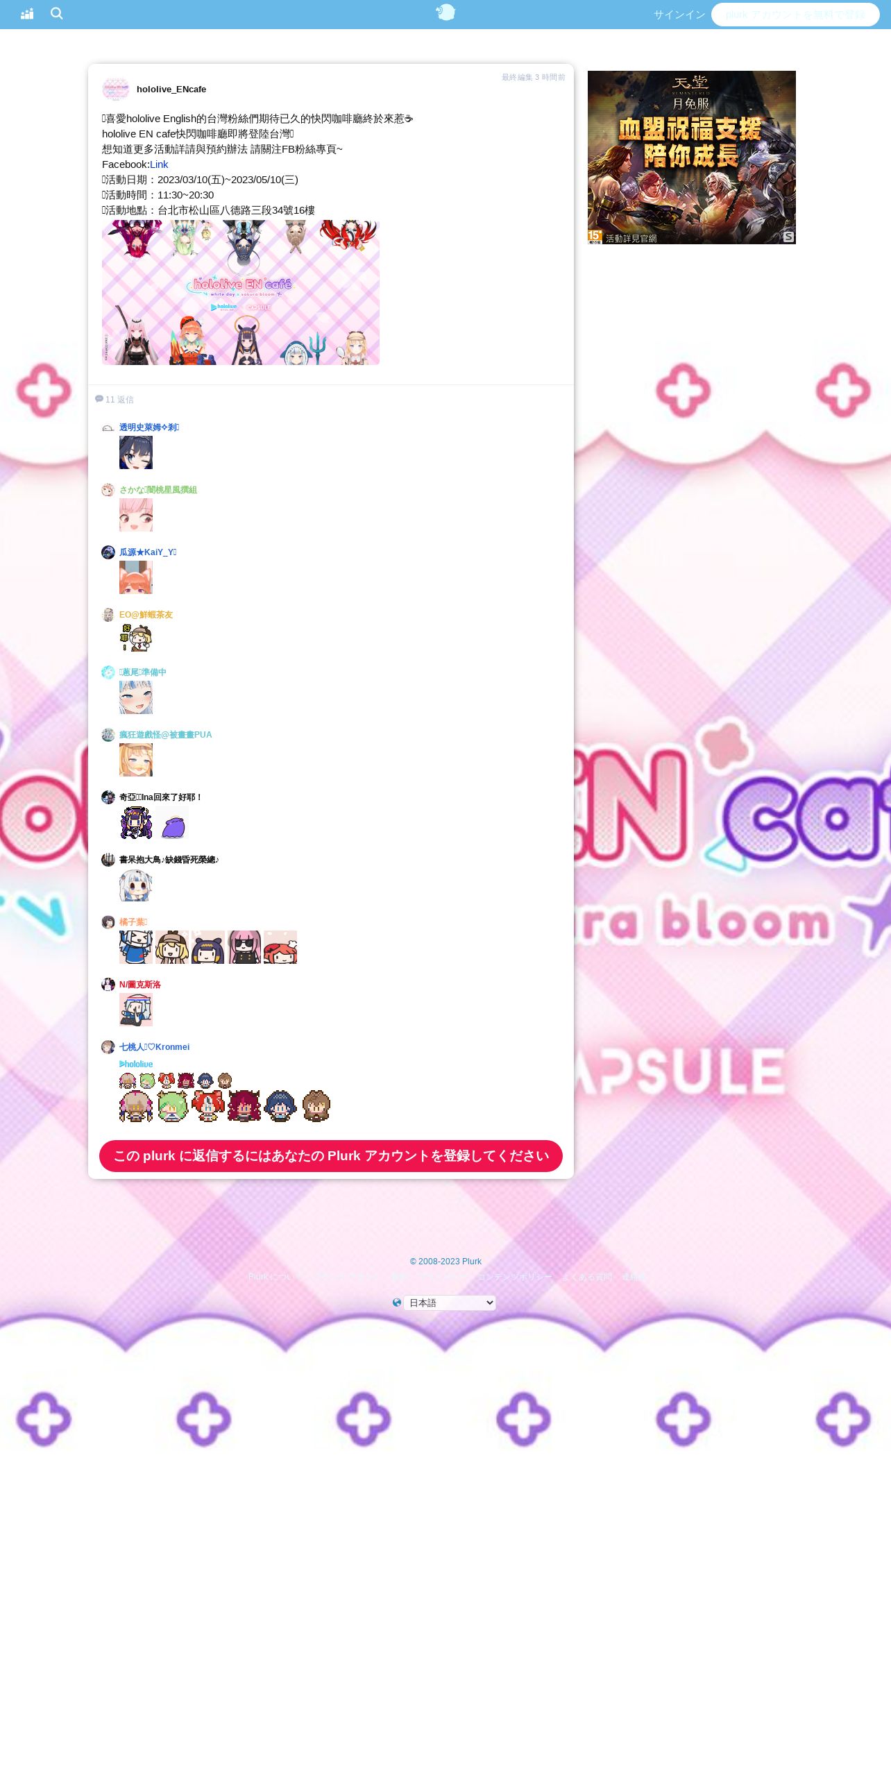Click 透明史萊姆 small avatar icon
This screenshot has height=1782, width=891.
pos(108,427)
